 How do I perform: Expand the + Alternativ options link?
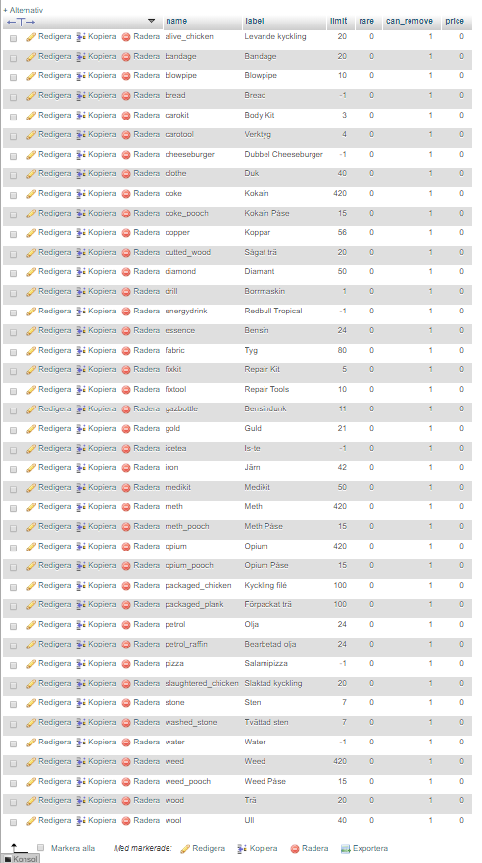(24, 10)
